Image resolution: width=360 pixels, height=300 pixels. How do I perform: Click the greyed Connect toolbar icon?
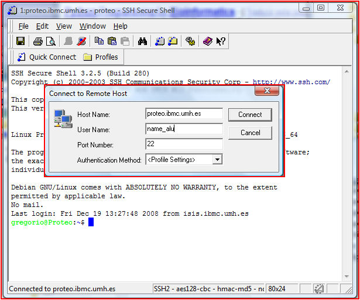[68, 42]
